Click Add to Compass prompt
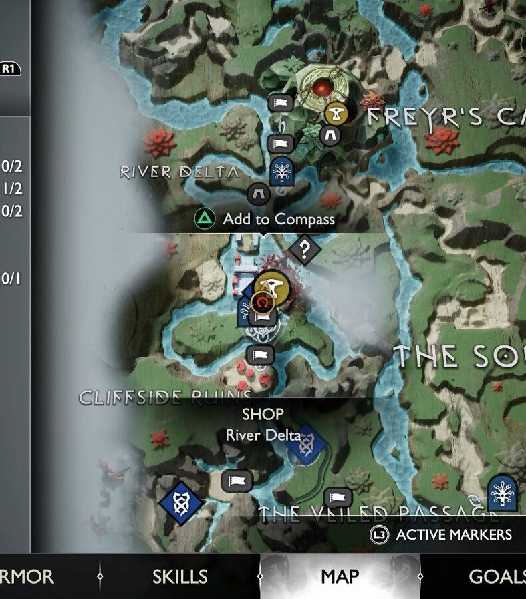The image size is (526, 599). pos(265,219)
